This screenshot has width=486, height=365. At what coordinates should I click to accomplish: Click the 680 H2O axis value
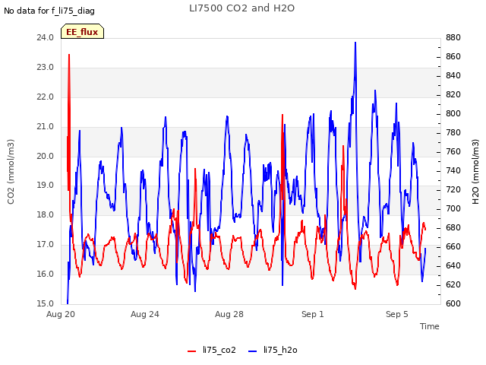click(453, 228)
